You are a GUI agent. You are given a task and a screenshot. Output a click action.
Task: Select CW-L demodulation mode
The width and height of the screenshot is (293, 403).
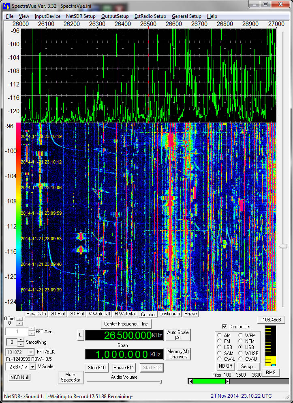pyautogui.click(x=219, y=359)
